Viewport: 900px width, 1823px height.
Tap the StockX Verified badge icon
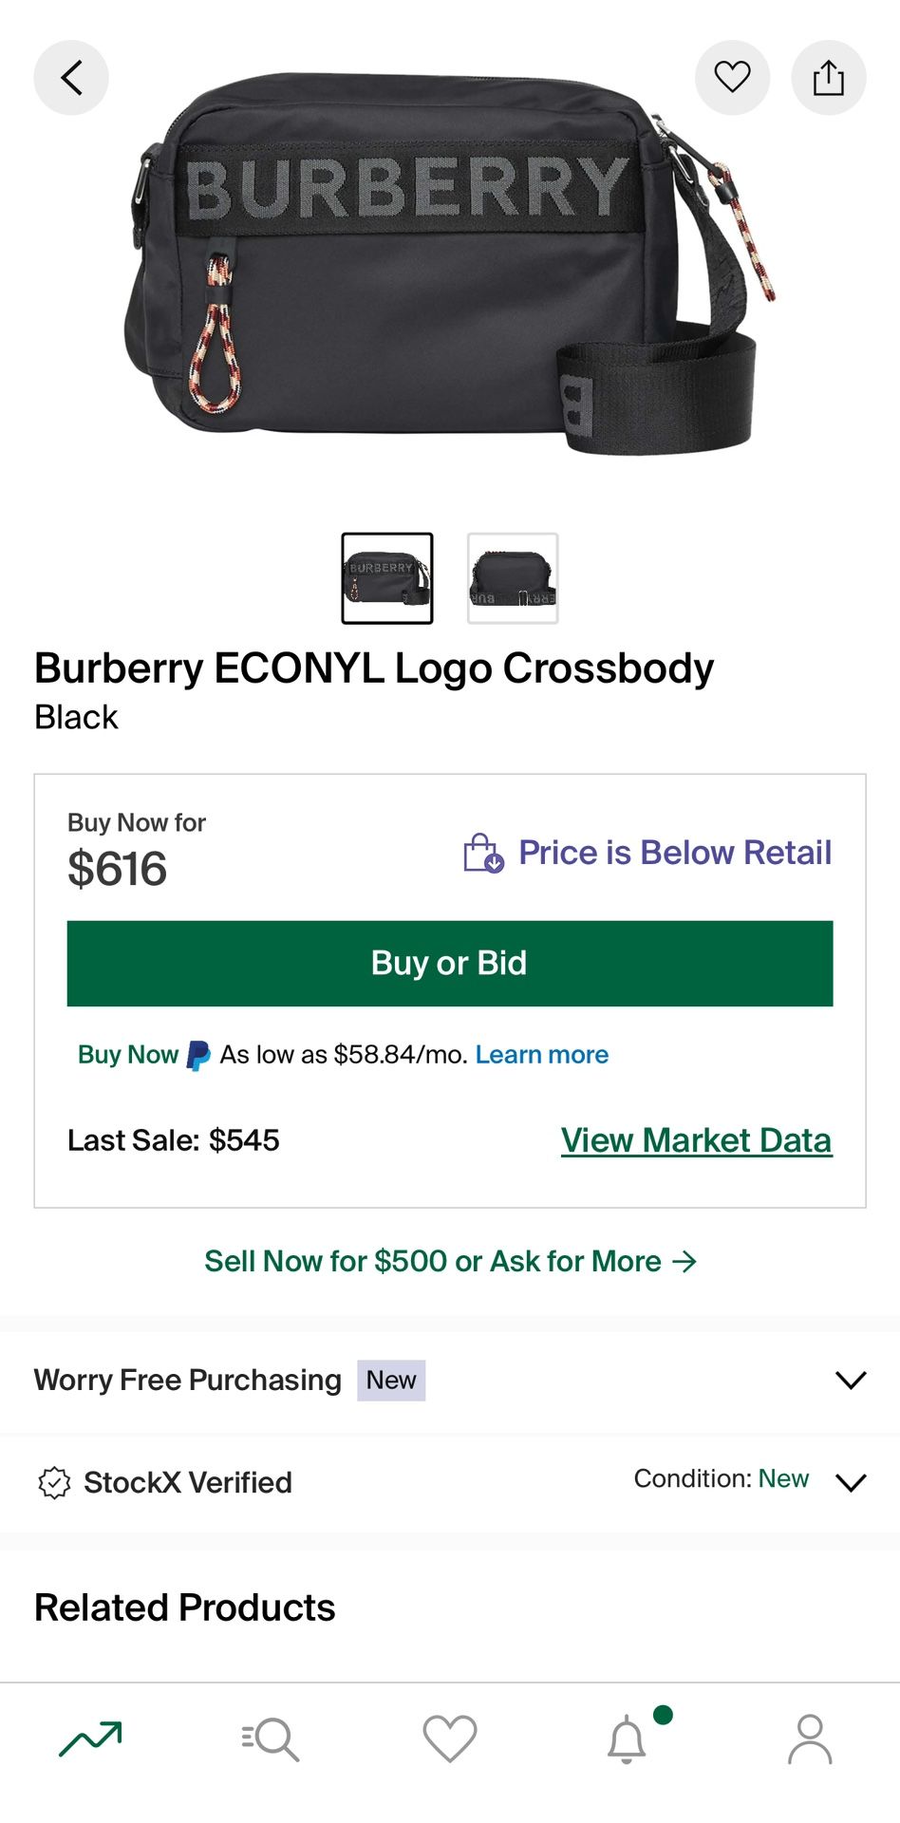[54, 1482]
